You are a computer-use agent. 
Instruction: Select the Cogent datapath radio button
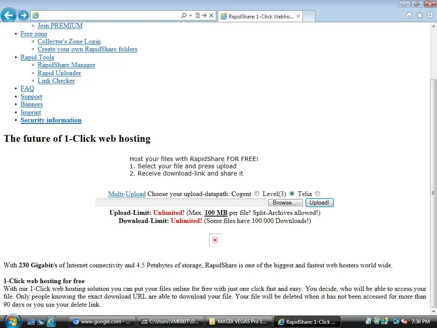click(x=257, y=193)
